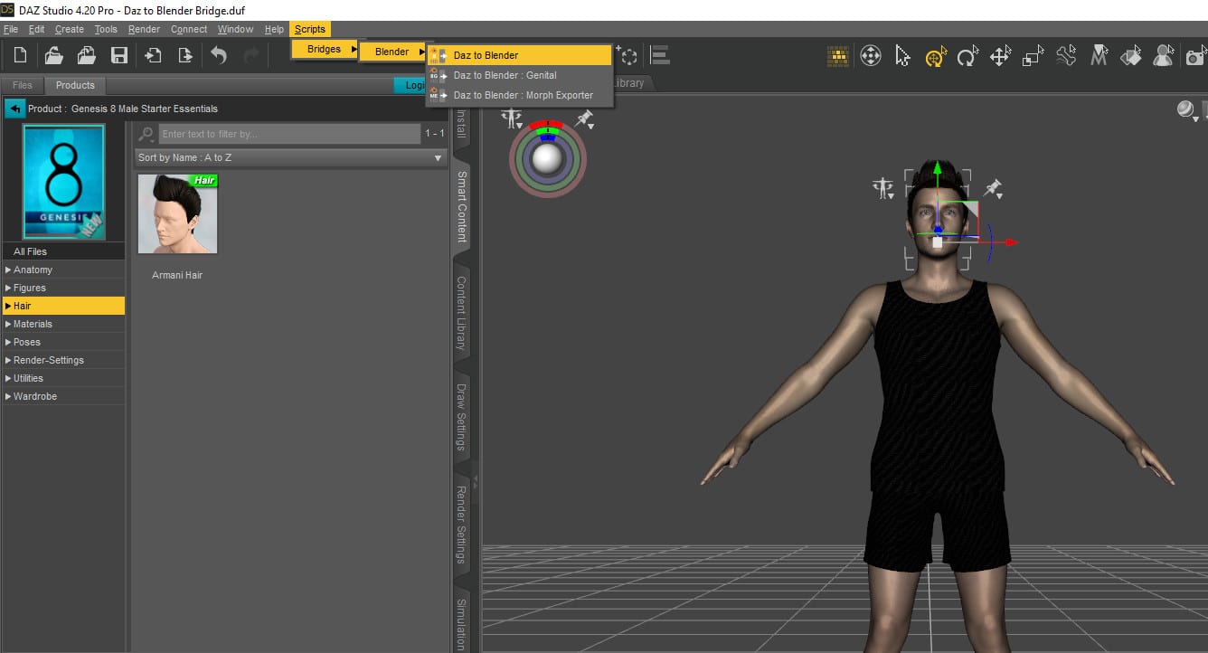The image size is (1208, 653).
Task: Click the Merge File folder icon
Action: pos(86,56)
